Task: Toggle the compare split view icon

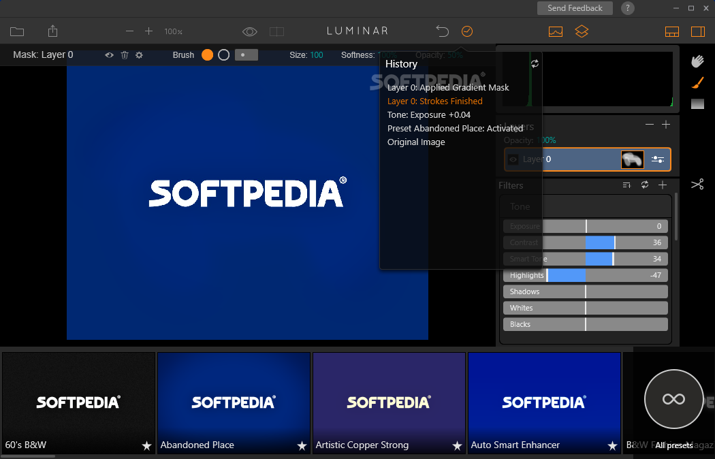Action: (x=276, y=31)
